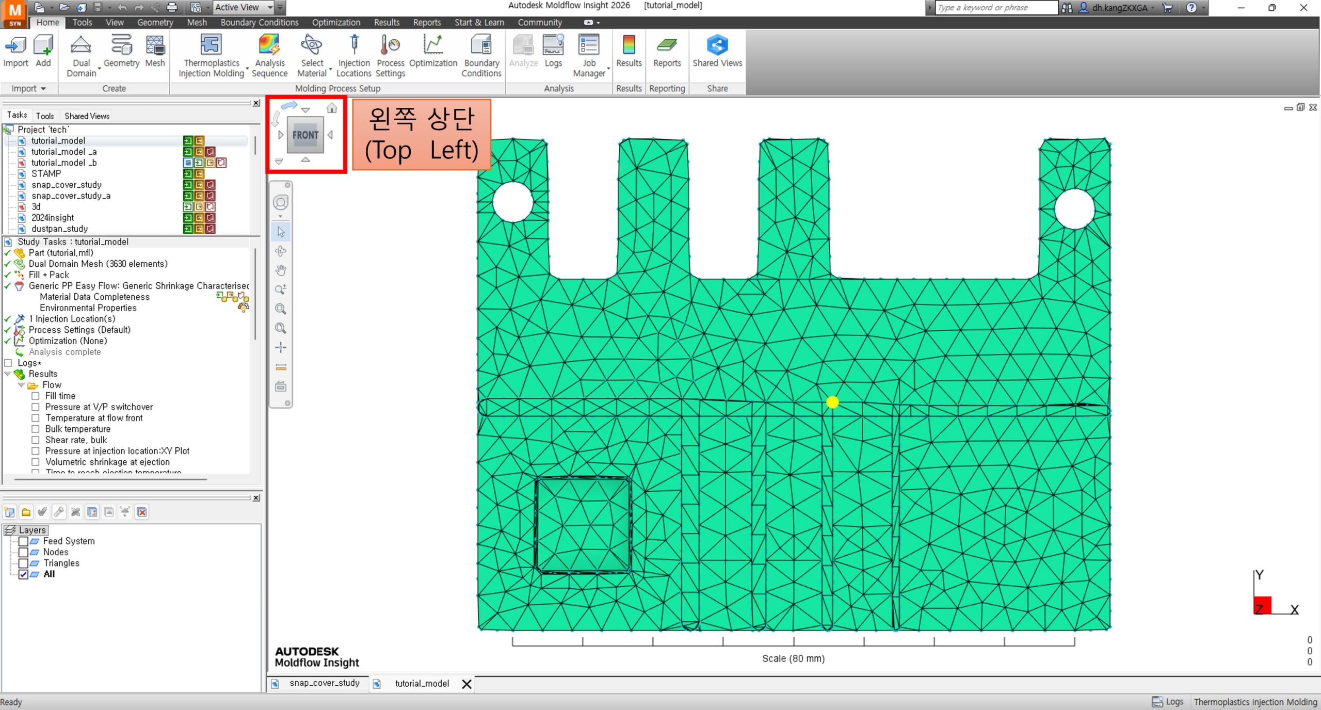The width and height of the screenshot is (1321, 710).
Task: Close the tutorial_model document tab
Action: pos(466,684)
